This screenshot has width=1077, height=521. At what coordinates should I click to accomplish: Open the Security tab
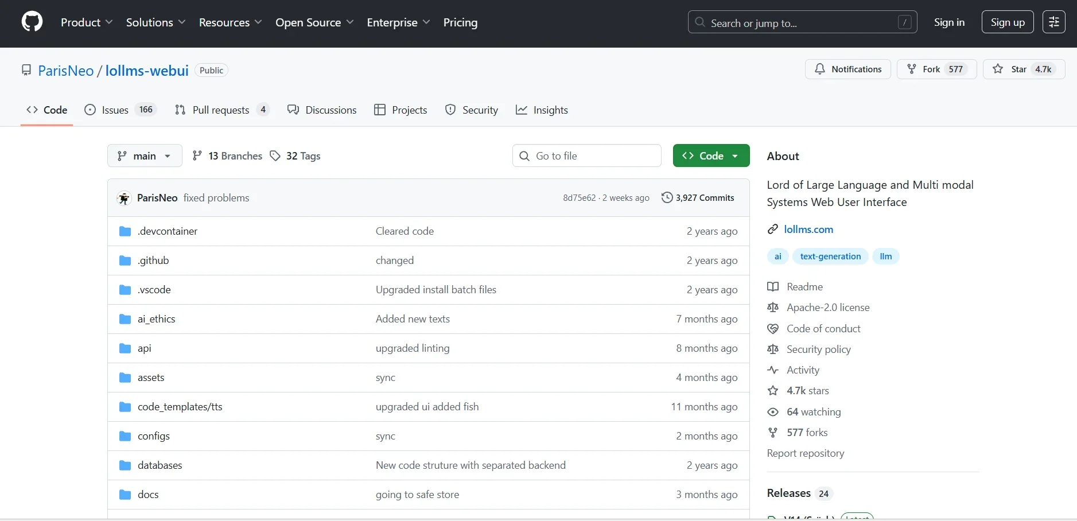point(472,110)
